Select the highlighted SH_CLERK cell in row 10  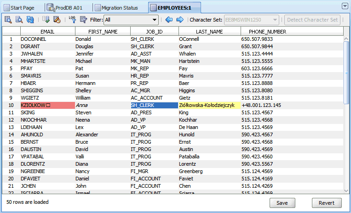155,105
